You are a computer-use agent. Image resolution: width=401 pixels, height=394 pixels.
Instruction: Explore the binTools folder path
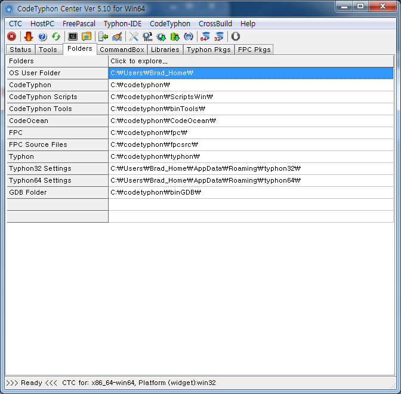(x=251, y=109)
